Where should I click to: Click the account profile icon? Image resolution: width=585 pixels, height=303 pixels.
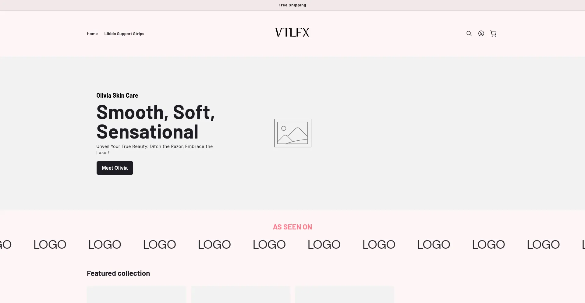point(481,34)
